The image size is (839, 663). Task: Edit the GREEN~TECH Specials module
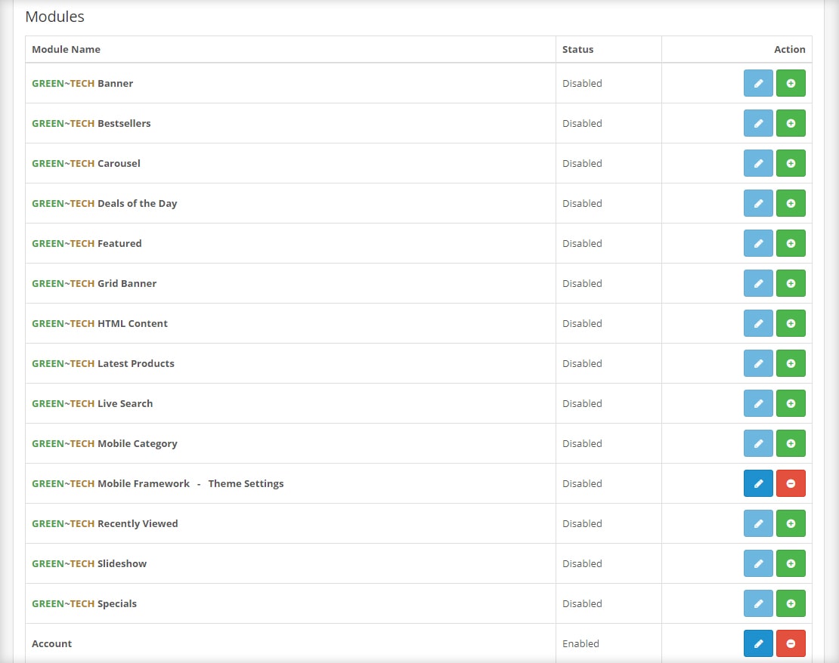pos(758,603)
